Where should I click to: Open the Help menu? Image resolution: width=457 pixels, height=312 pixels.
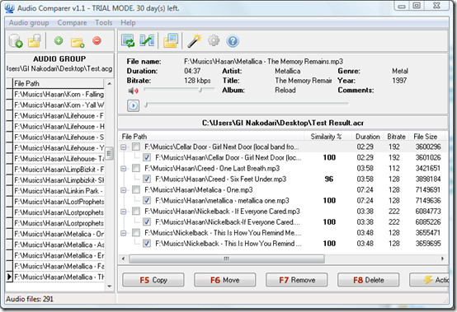coord(128,23)
